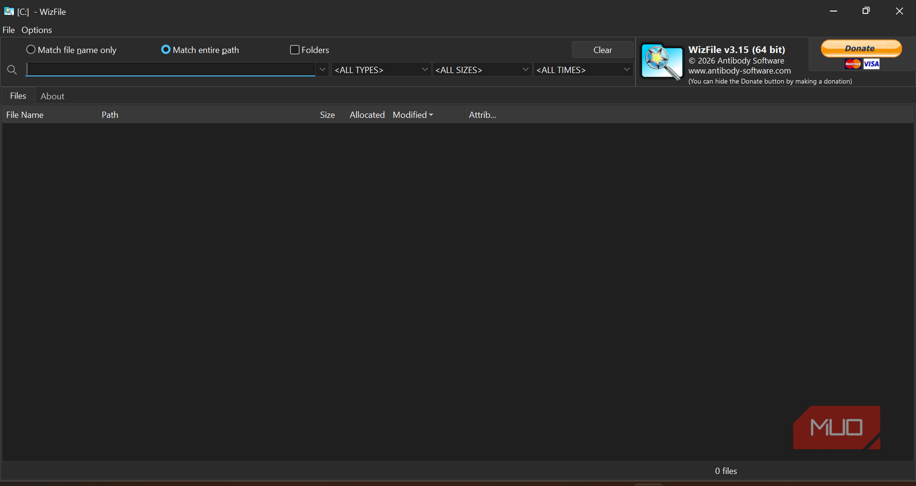Image resolution: width=916 pixels, height=486 pixels.
Task: Open the ALL TIMES filter dropdown
Action: click(x=583, y=70)
